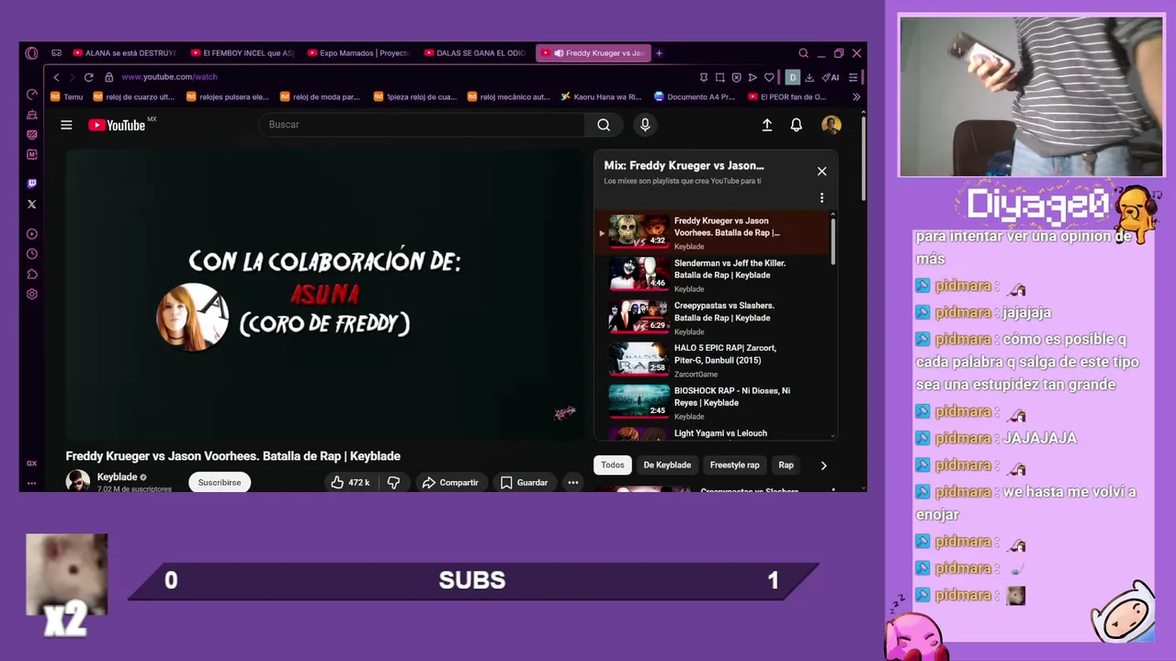Click the pinboard pin icon in address bar
This screenshot has height=661, width=1176.
point(704,77)
